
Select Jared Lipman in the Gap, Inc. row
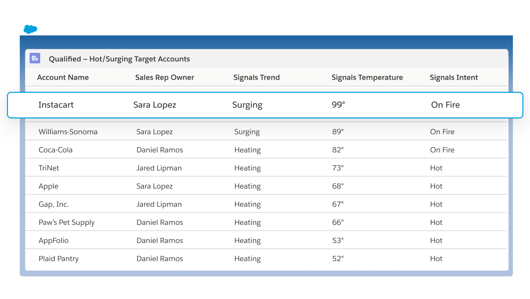tap(159, 204)
